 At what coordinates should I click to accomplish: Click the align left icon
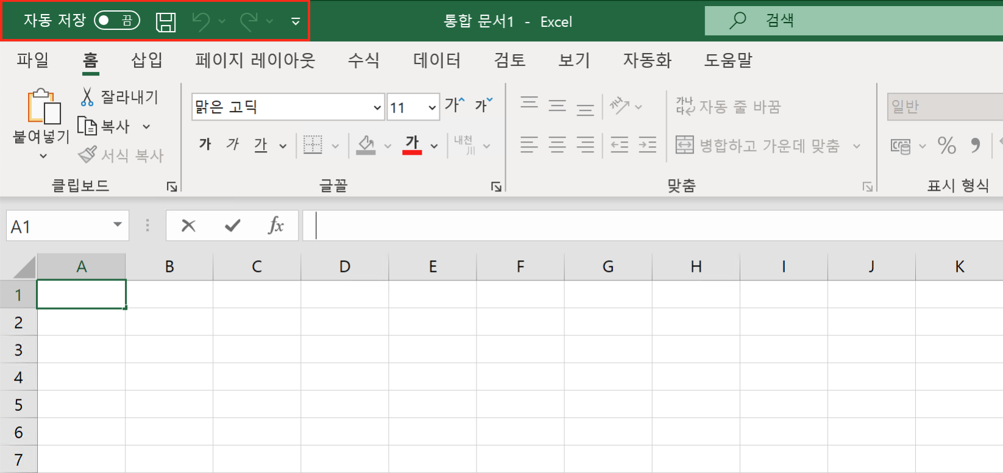(x=530, y=144)
